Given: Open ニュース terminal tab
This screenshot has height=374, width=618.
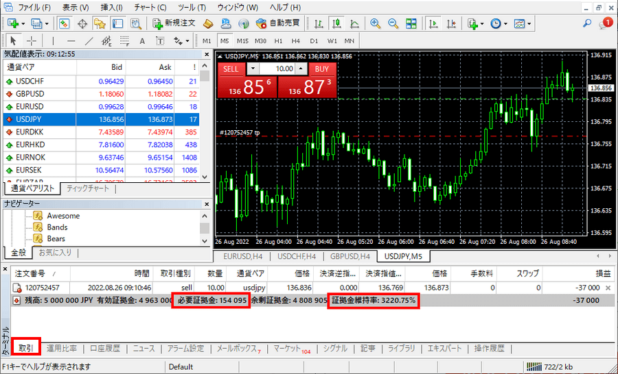Looking at the screenshot, I should tap(144, 349).
